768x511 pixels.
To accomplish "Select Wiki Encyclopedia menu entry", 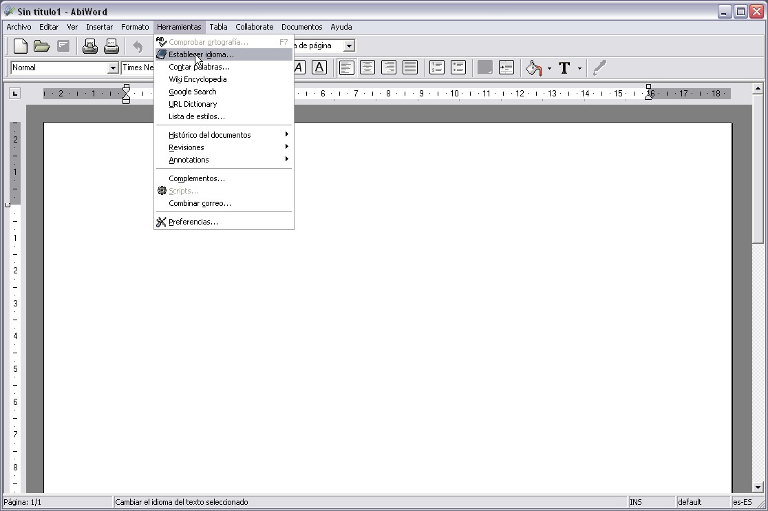I will tap(224, 79).
